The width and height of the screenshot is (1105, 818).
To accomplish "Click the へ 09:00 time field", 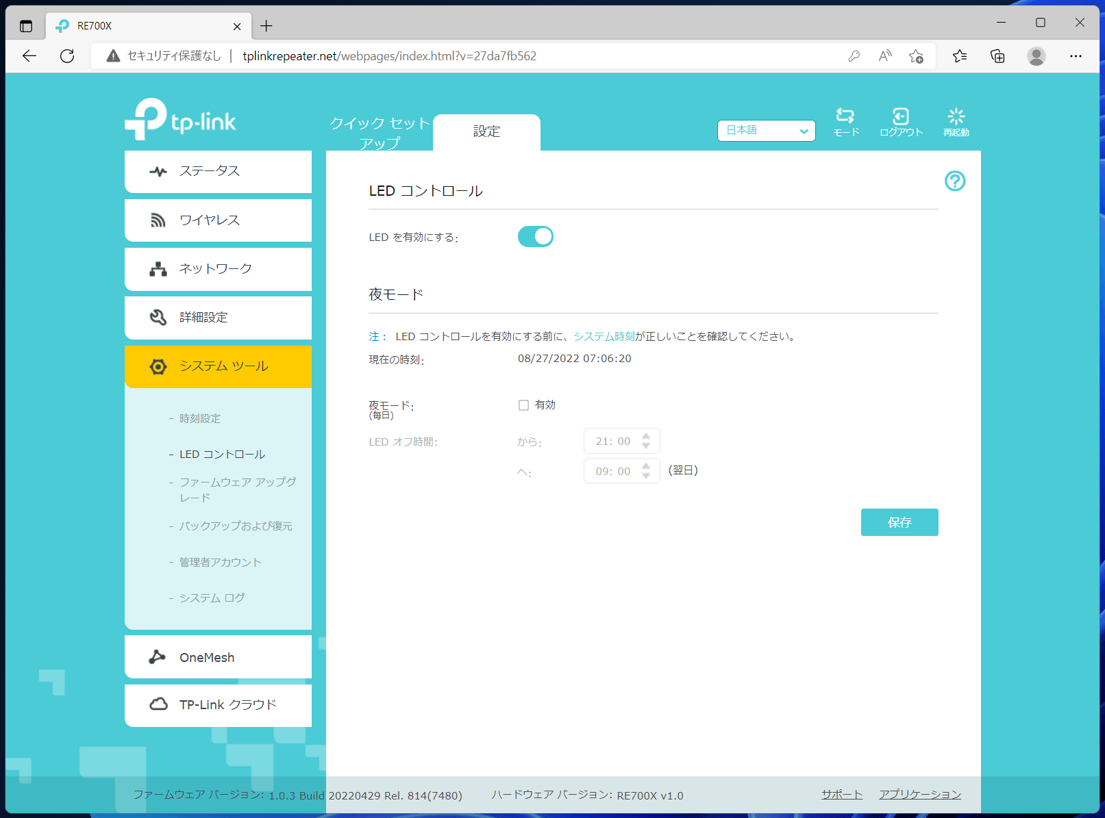I will (621, 471).
